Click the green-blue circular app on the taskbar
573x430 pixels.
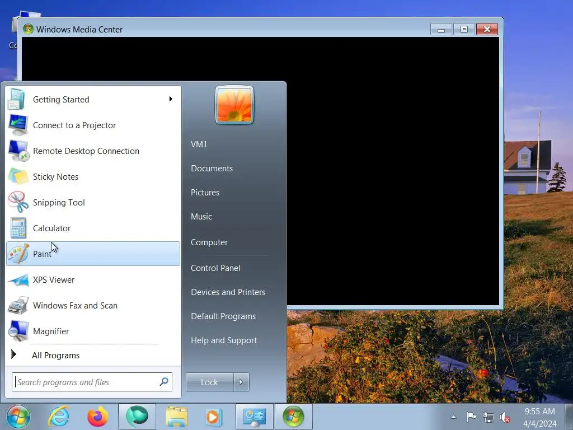[x=137, y=417]
